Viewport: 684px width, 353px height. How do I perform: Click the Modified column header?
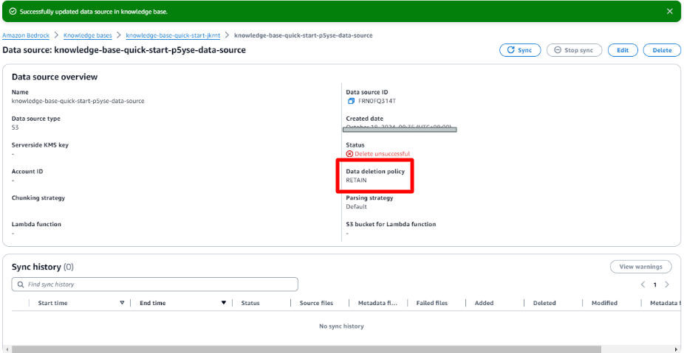[x=604, y=303]
